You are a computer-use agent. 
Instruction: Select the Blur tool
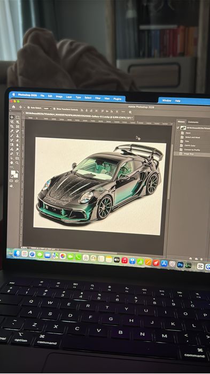18,145
